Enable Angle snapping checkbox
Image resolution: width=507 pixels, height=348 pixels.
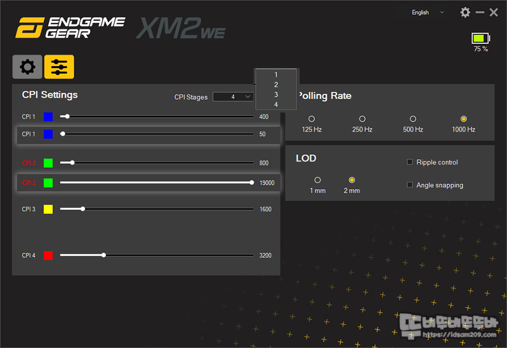410,185
